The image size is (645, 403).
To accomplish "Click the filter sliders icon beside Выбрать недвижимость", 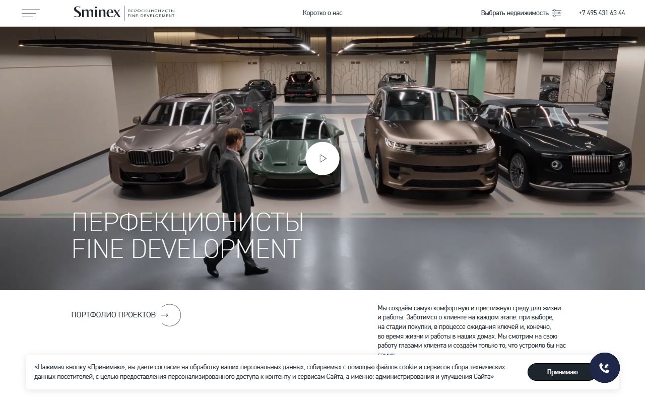I will [557, 13].
